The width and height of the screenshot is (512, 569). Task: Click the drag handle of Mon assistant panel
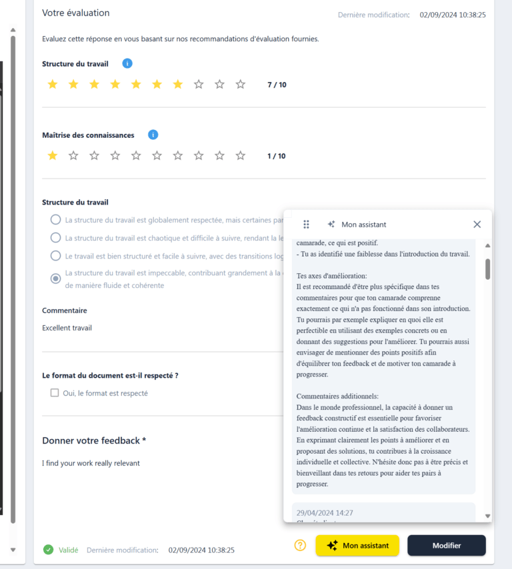point(306,225)
